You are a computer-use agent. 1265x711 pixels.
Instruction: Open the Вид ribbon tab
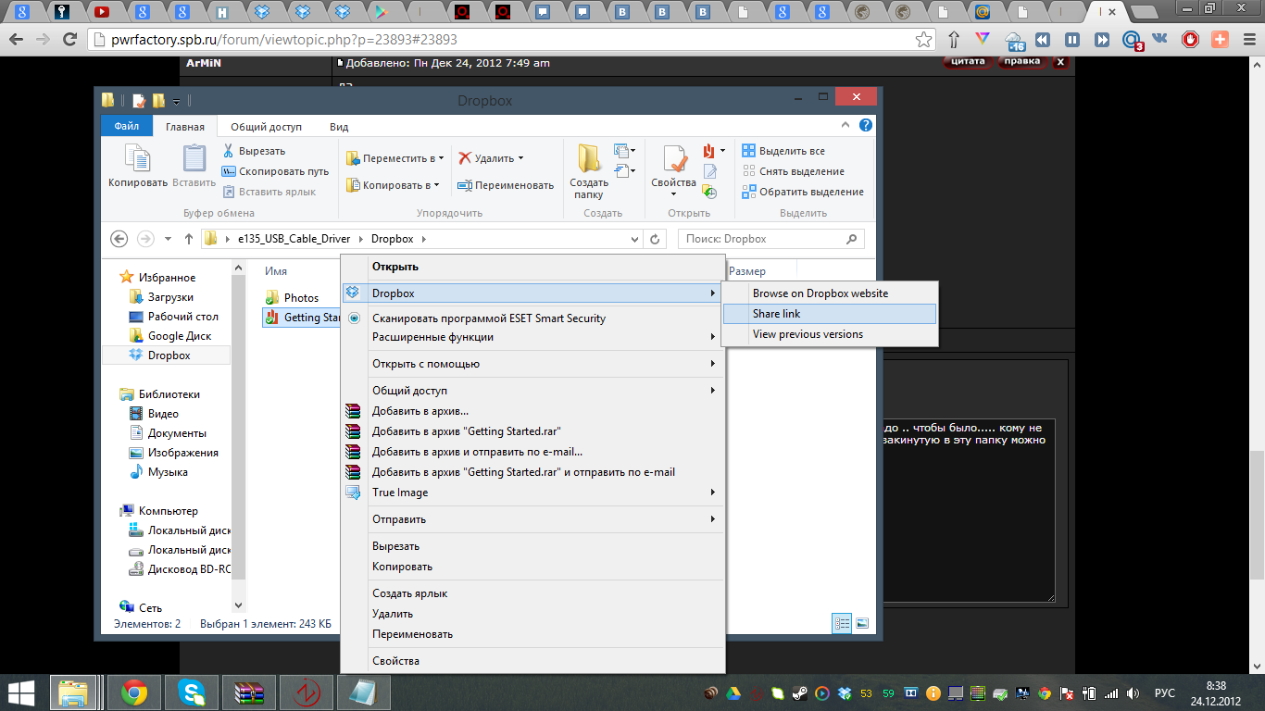tap(339, 127)
